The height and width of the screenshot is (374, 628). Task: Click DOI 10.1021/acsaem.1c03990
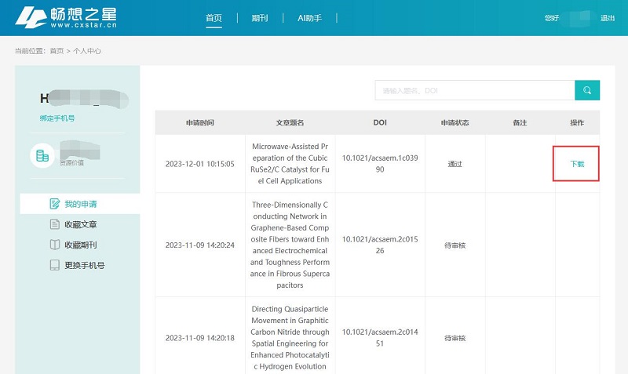click(380, 164)
